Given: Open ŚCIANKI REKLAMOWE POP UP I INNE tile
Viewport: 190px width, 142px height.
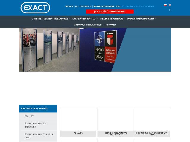Looking at the screenshot, I should pyautogui.click(x=152, y=122).
